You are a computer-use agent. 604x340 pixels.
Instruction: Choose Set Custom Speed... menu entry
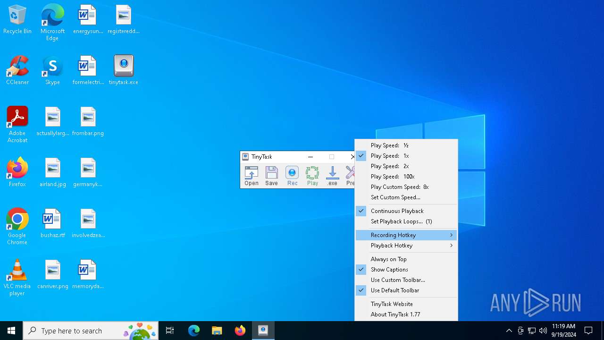click(x=406, y=197)
